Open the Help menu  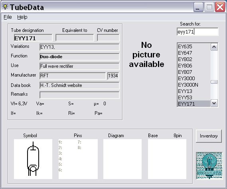[22, 17]
